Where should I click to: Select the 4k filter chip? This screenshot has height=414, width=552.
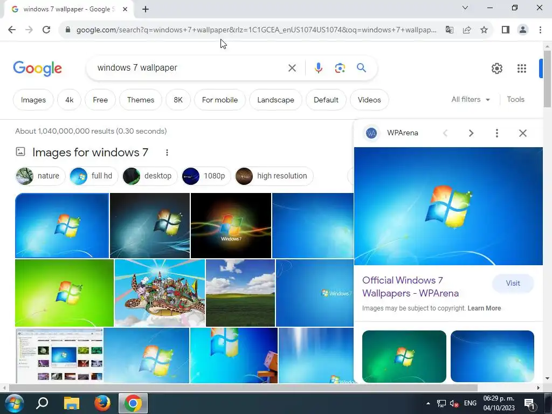[70, 100]
